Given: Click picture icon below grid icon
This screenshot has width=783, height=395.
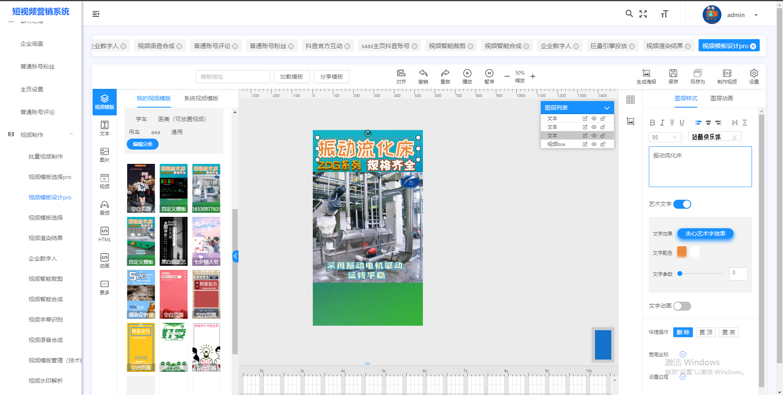Looking at the screenshot, I should 630,121.
